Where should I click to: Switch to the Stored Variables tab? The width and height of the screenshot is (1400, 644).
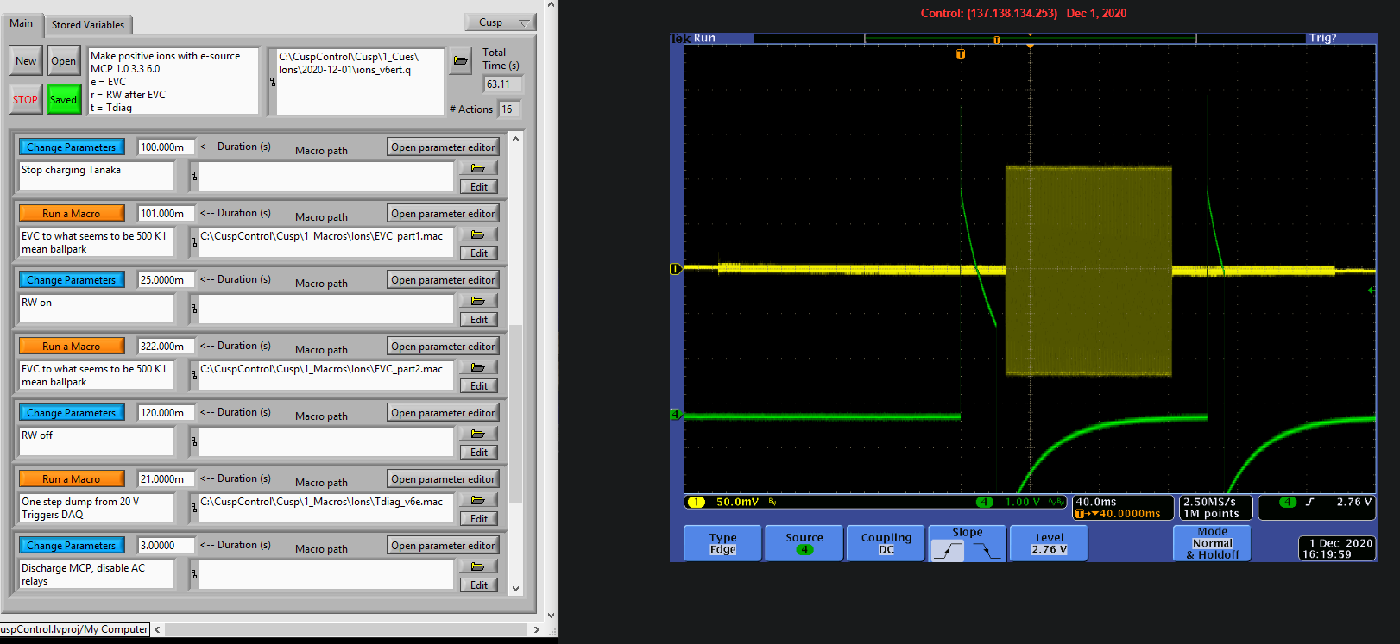(x=87, y=25)
